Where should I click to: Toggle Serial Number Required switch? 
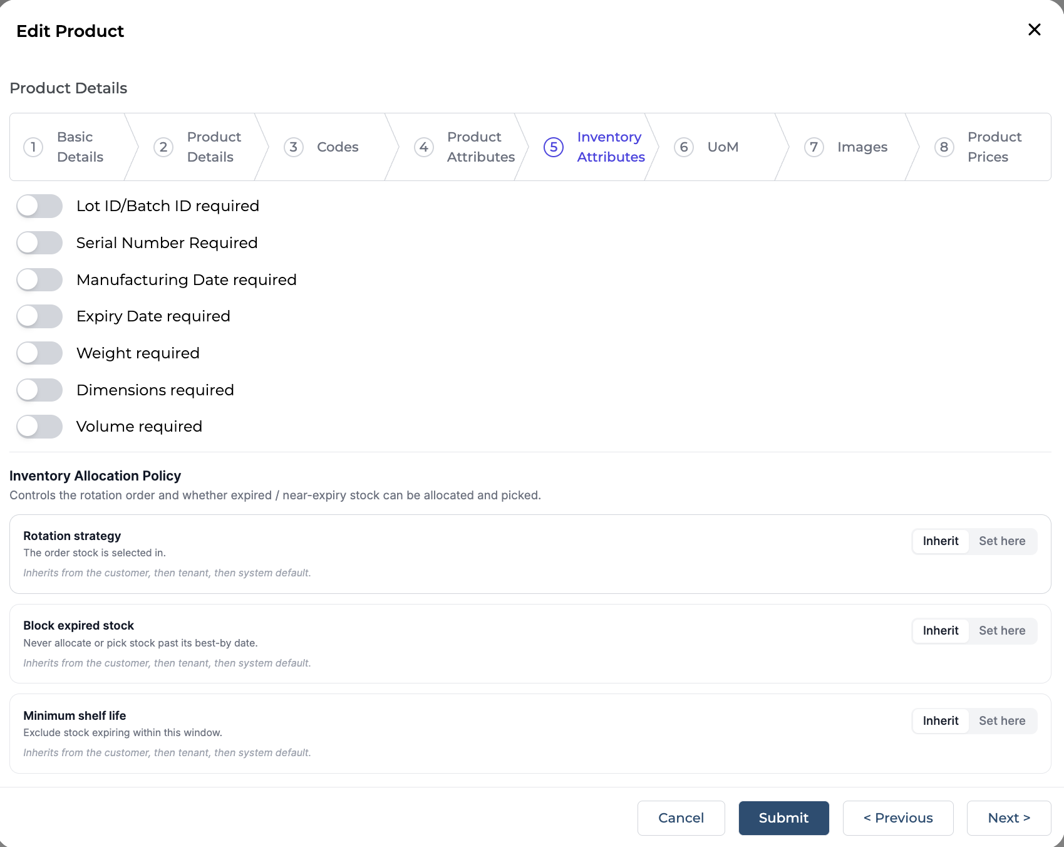[x=39, y=243]
